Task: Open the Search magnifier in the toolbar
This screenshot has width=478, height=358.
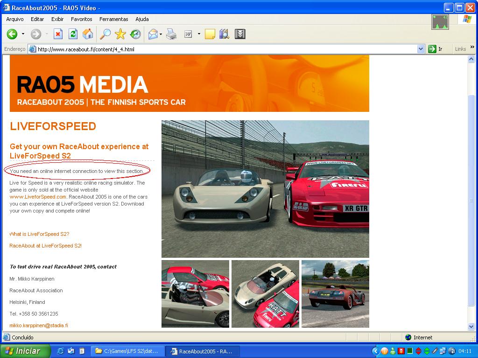Action: 105,34
